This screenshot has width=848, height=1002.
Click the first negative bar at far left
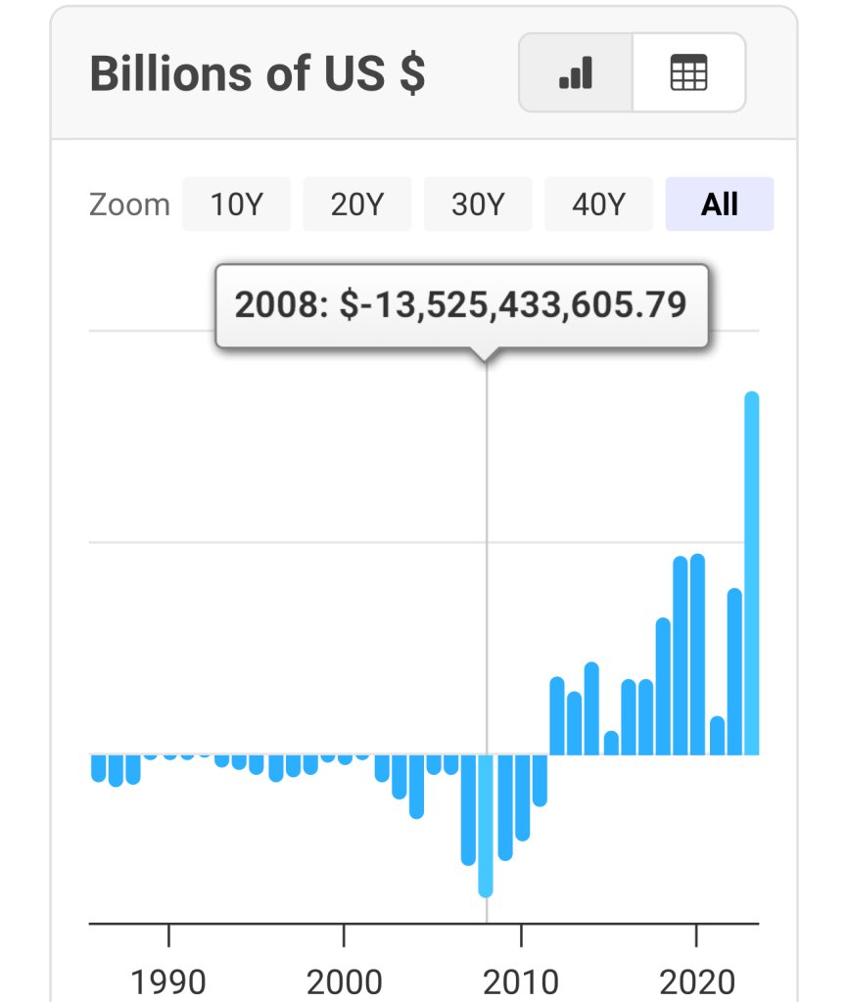pos(98,768)
